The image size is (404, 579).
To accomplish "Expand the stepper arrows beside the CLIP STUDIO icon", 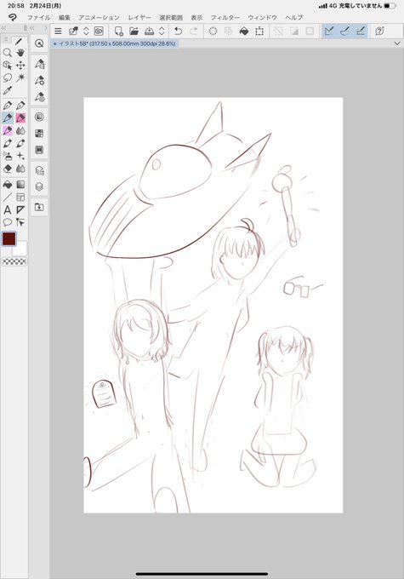I will (x=86, y=31).
